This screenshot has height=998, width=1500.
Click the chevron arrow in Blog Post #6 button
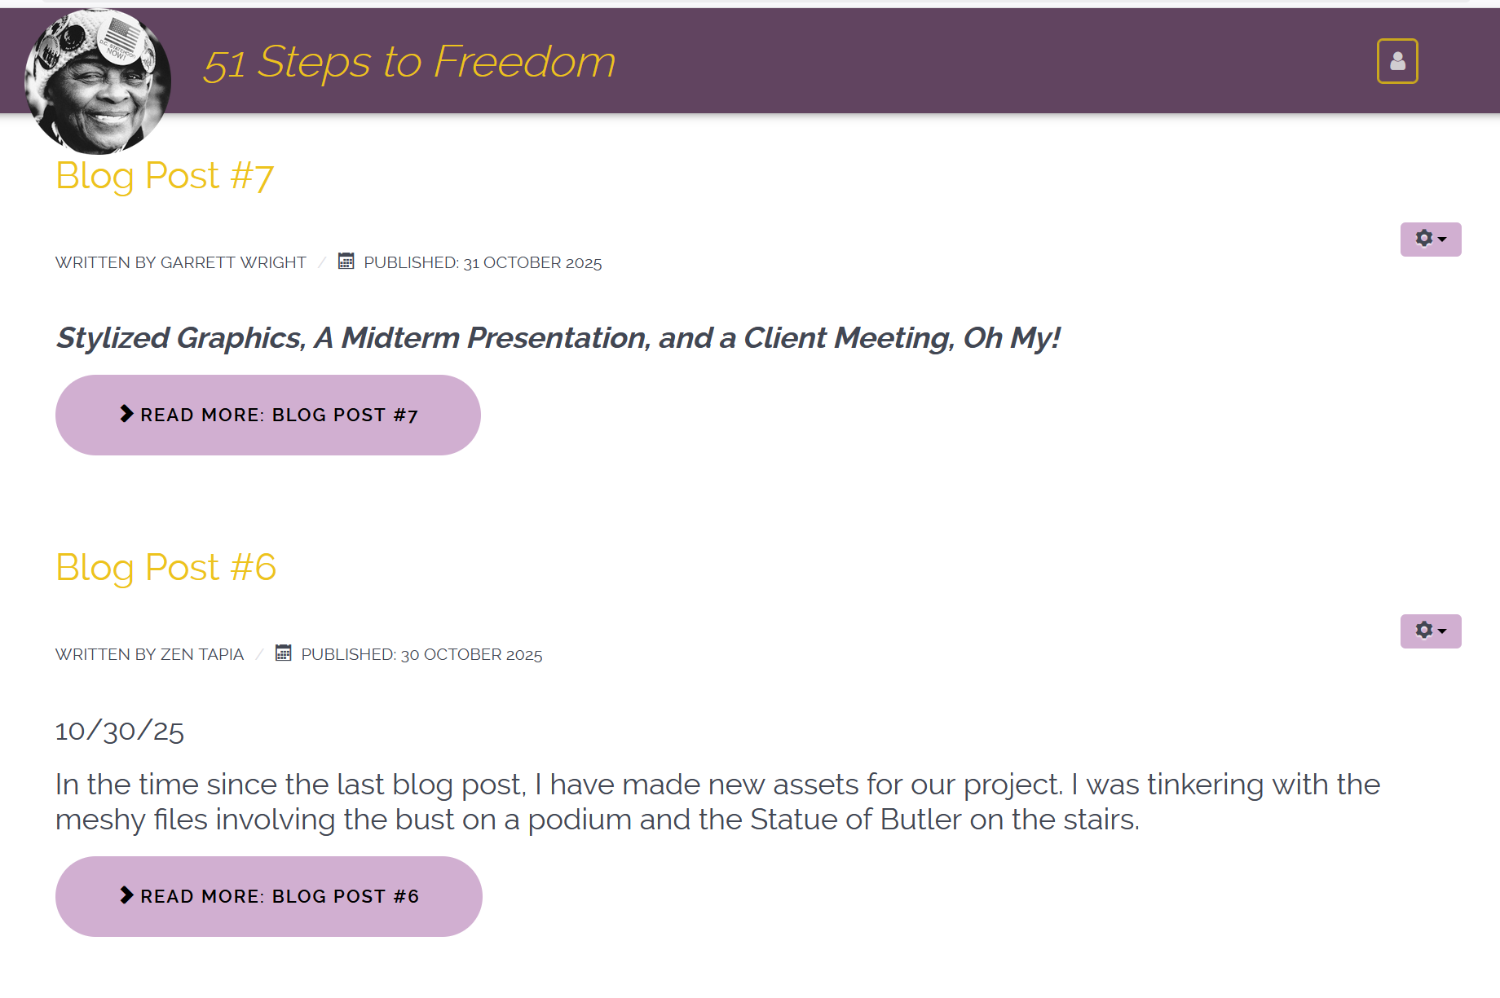126,895
